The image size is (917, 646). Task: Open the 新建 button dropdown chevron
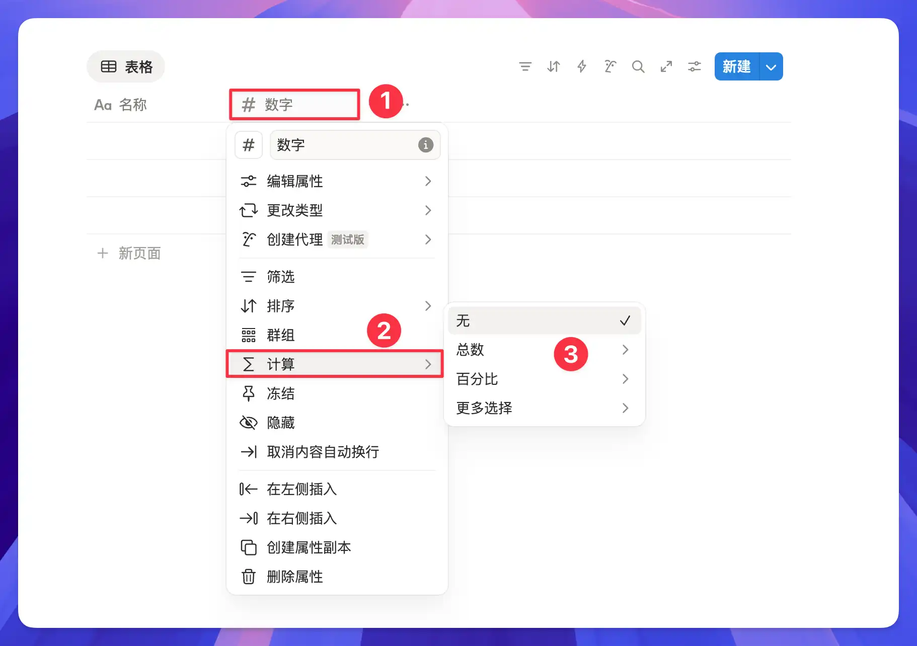[x=771, y=66]
